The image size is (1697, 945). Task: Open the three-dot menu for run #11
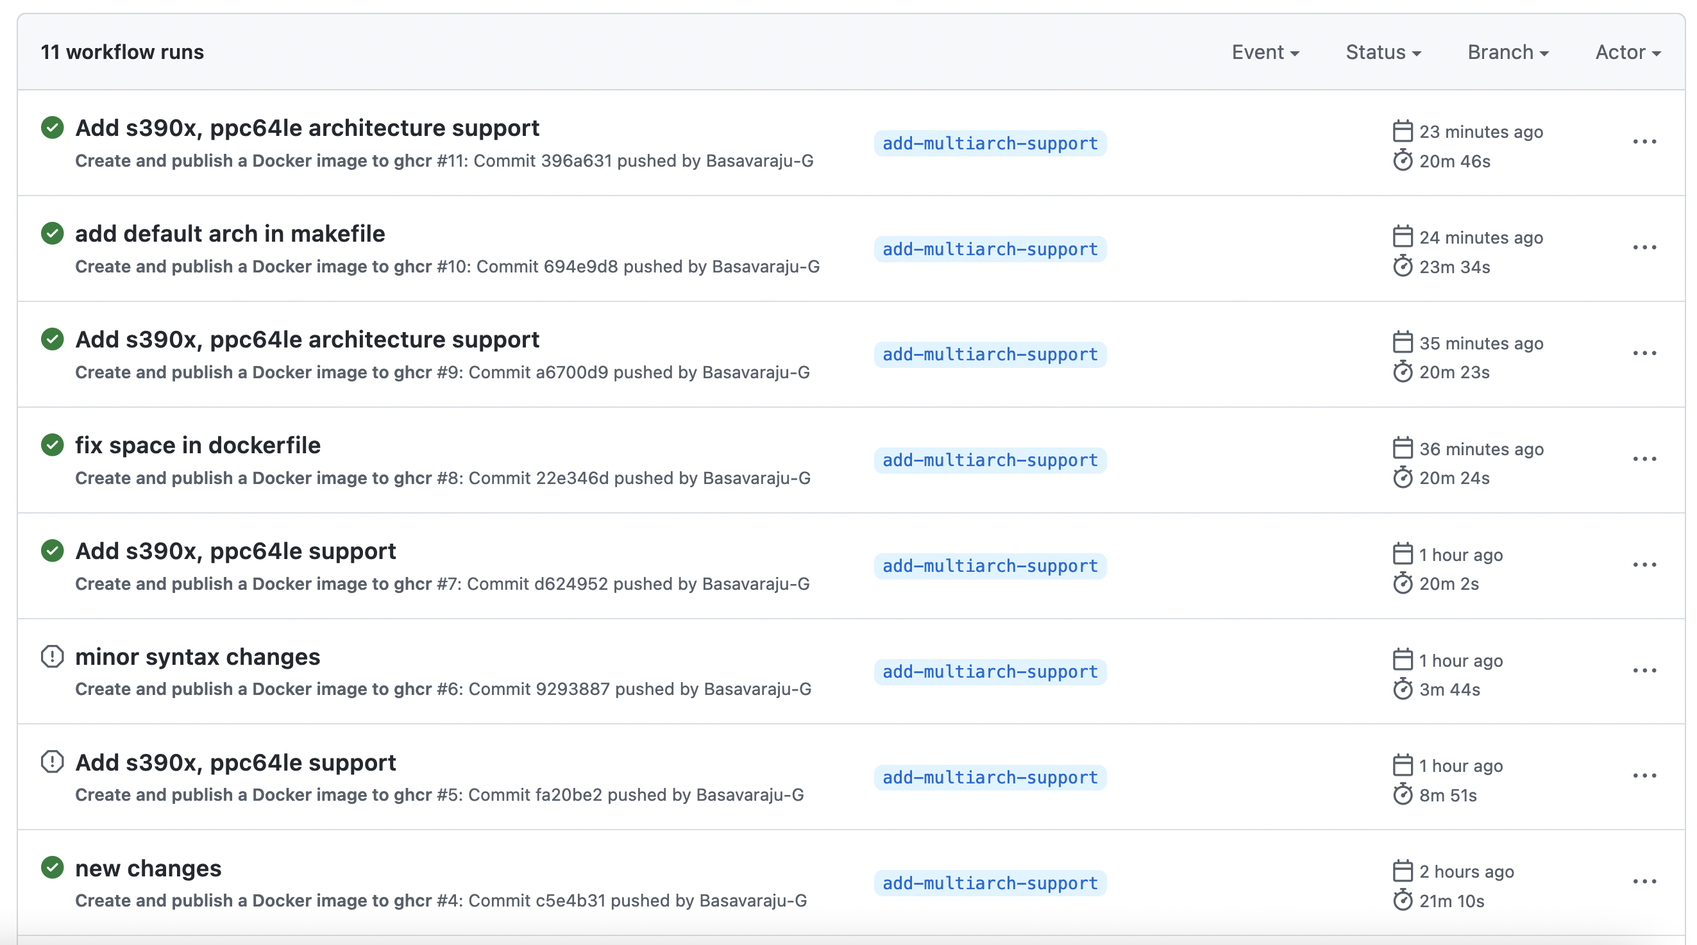click(x=1644, y=142)
